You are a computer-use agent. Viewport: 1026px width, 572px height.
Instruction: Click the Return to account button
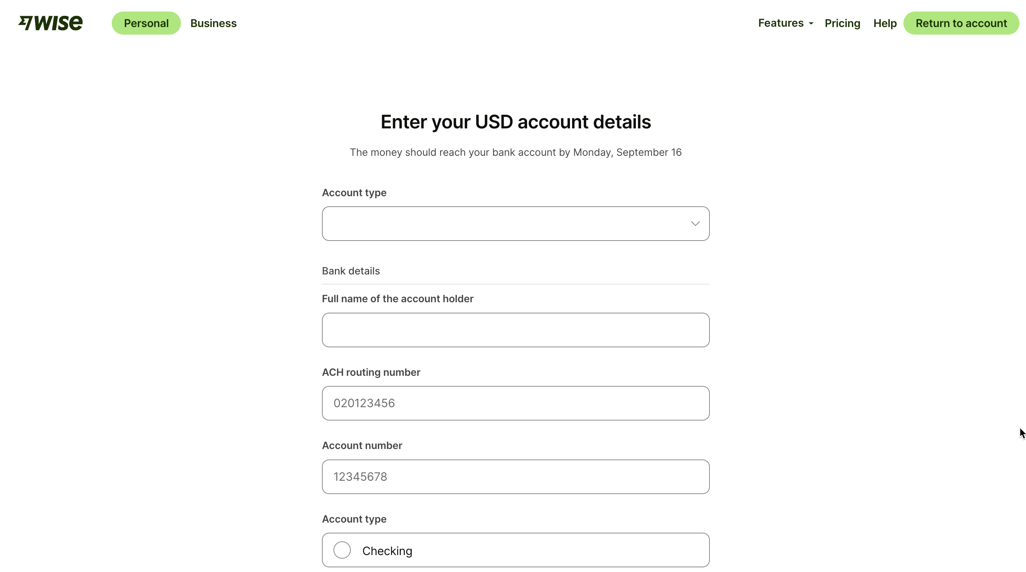(x=961, y=23)
